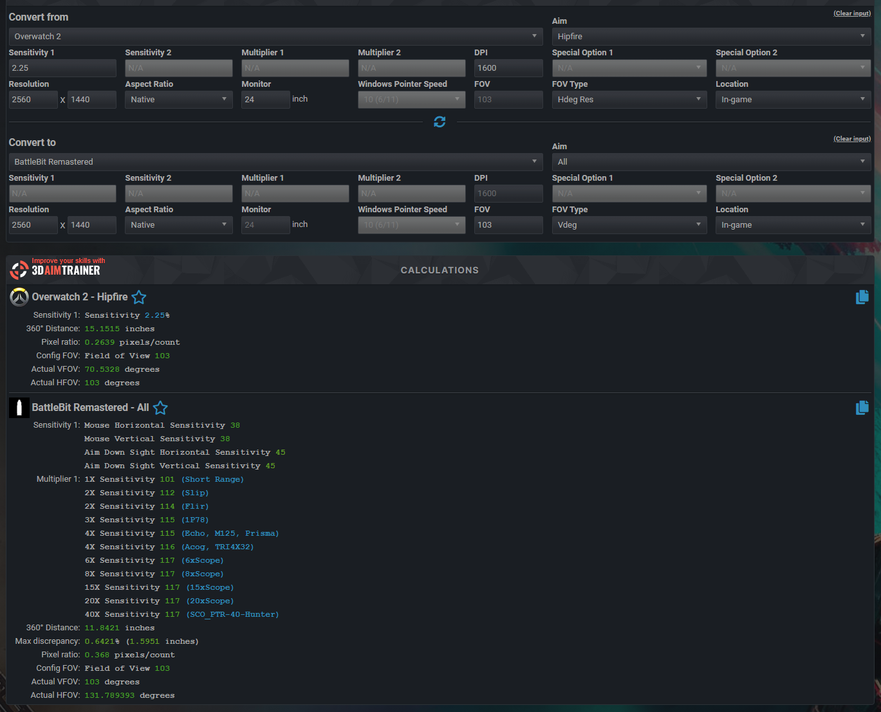Favorite the Overwatch 2 - Hipfire calculation
881x712 pixels.
[x=139, y=297]
